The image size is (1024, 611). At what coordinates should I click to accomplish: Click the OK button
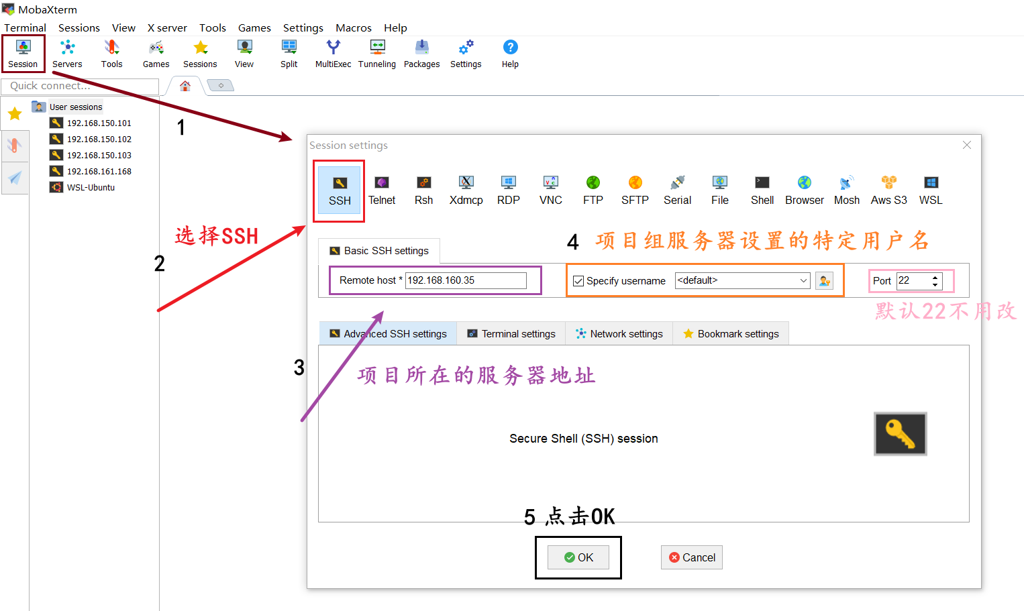[x=578, y=557]
